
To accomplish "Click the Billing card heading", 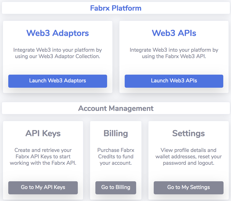I will click(x=116, y=133).
